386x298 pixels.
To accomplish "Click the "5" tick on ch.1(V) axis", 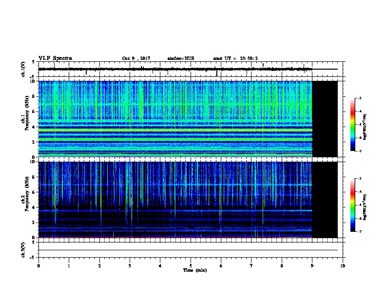I will tap(34, 62).
